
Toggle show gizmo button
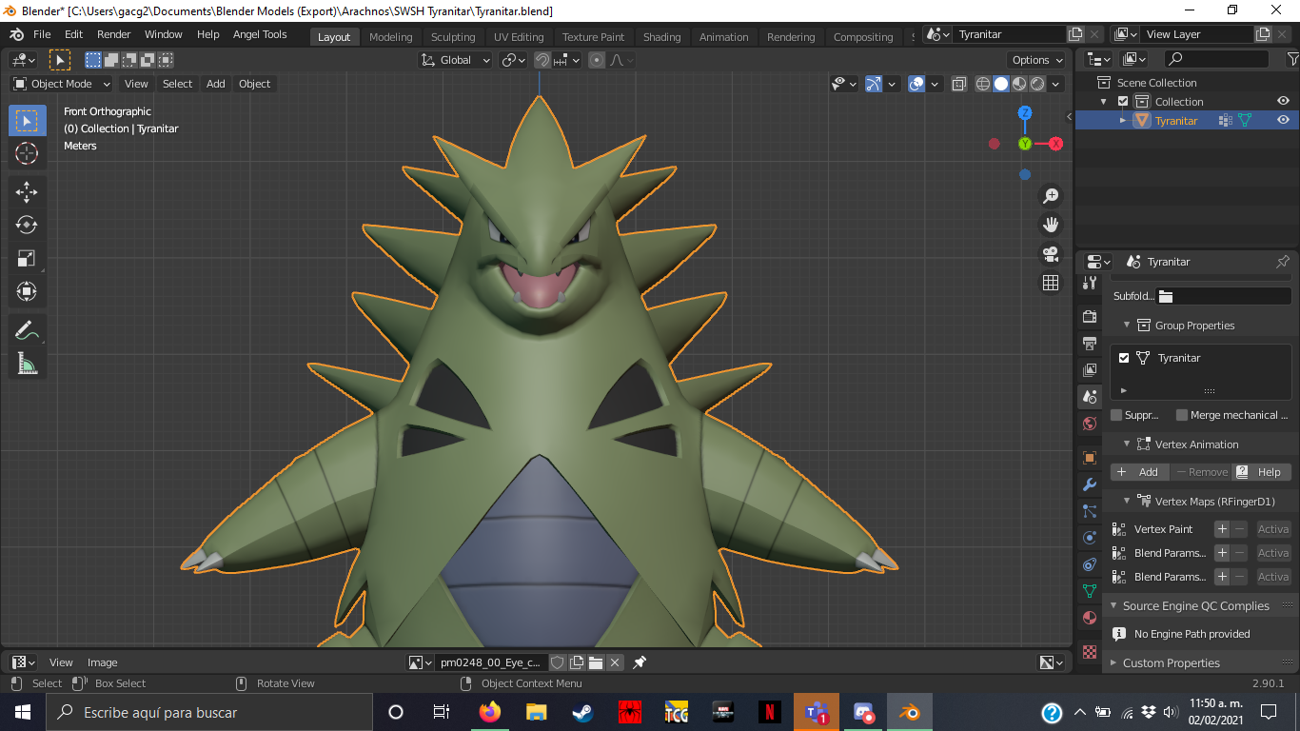(x=874, y=84)
